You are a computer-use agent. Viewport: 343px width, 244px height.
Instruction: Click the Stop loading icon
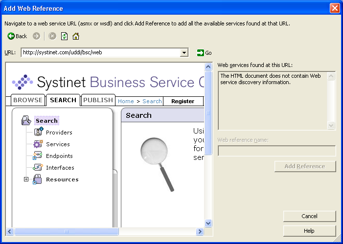52,36
